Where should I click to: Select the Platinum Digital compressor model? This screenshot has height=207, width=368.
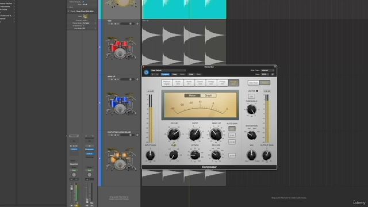167,83
